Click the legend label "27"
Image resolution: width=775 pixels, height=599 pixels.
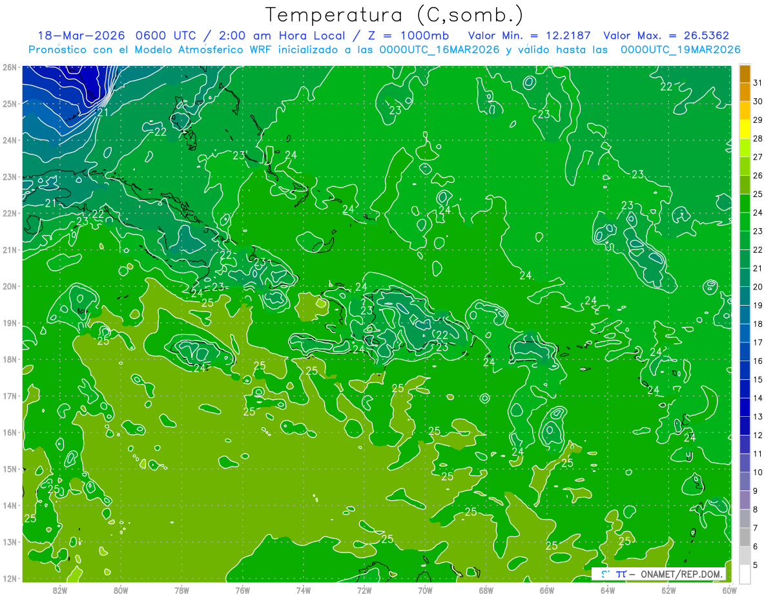(758, 156)
